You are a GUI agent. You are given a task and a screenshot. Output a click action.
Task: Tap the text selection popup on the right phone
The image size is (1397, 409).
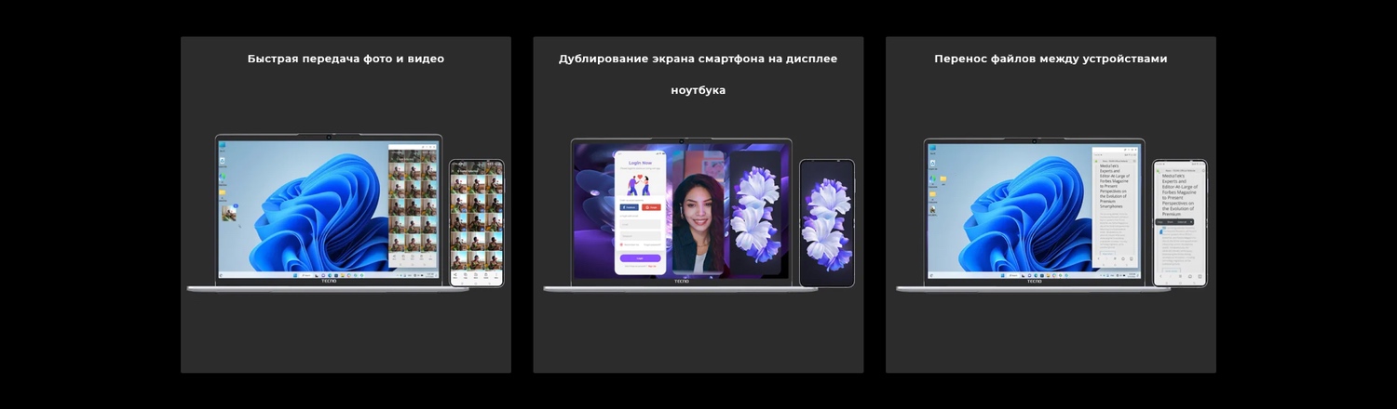click(1173, 222)
